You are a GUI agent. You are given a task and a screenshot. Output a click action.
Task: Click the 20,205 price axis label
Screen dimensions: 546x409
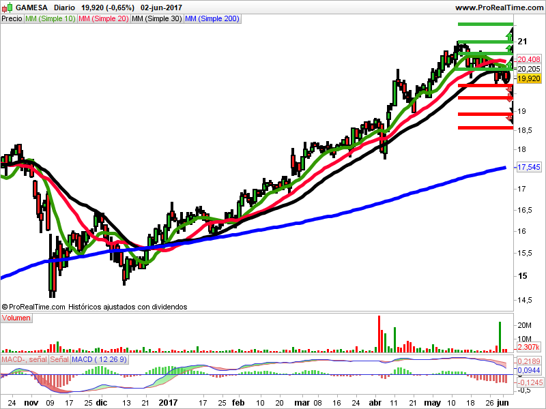[528, 69]
